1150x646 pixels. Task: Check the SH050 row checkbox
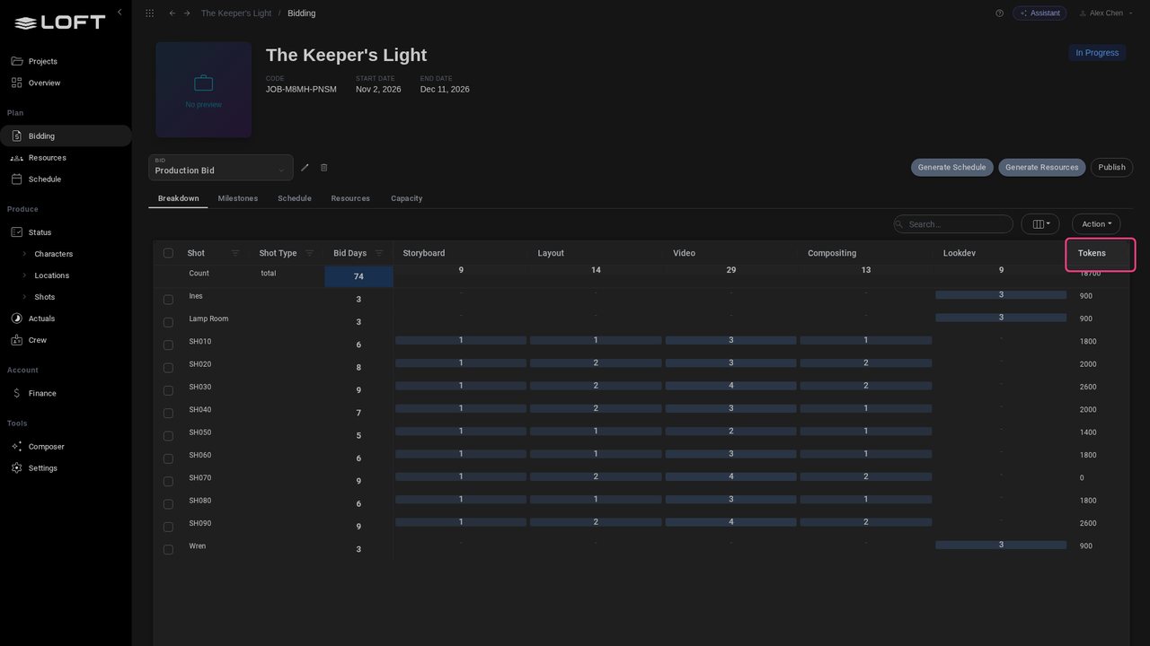[x=168, y=436]
